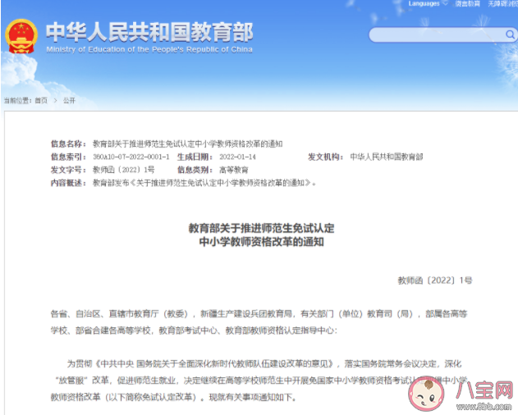Select 教师函〔2022〕1号 in the metadata block
Image resolution: width=518 pixels, height=415 pixels.
pyautogui.click(x=124, y=170)
